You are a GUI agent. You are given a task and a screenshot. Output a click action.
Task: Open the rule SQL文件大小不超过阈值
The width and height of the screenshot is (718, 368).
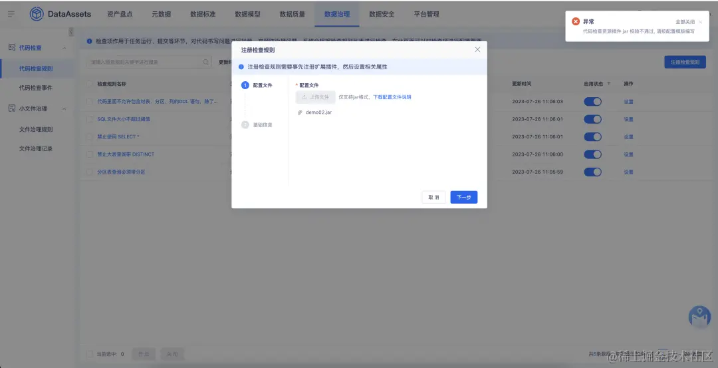pyautogui.click(x=124, y=119)
